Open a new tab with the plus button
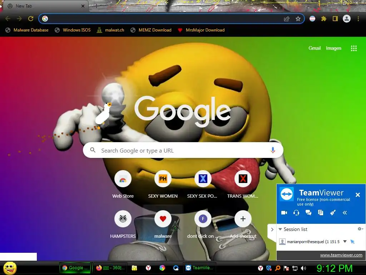 tap(96, 6)
